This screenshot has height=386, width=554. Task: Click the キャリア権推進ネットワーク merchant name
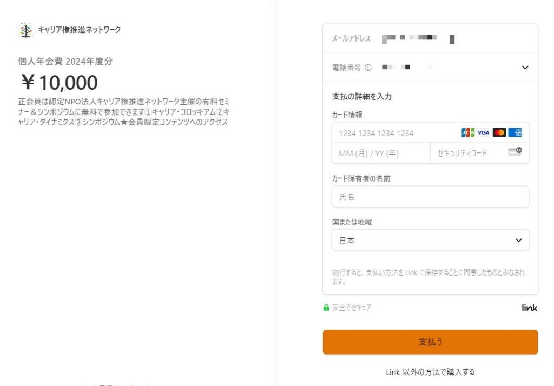[x=80, y=30]
